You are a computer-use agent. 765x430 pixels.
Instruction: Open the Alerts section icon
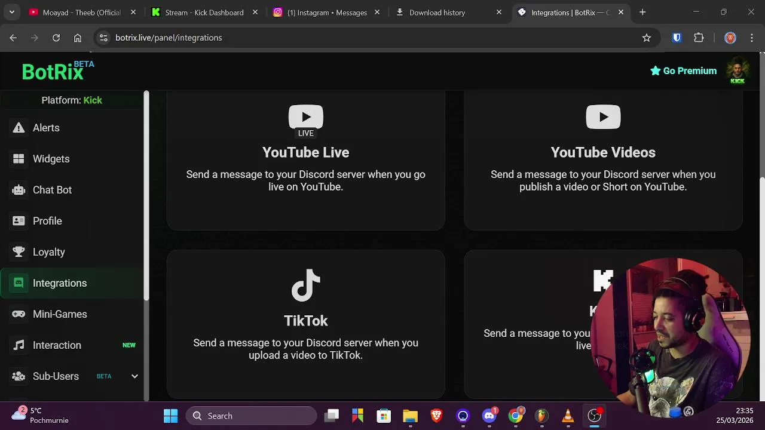pos(19,128)
